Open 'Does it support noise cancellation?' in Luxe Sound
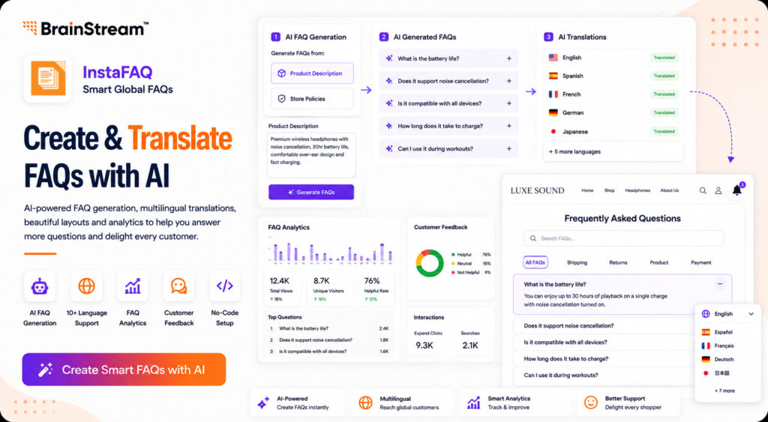768x422 pixels. coord(605,325)
